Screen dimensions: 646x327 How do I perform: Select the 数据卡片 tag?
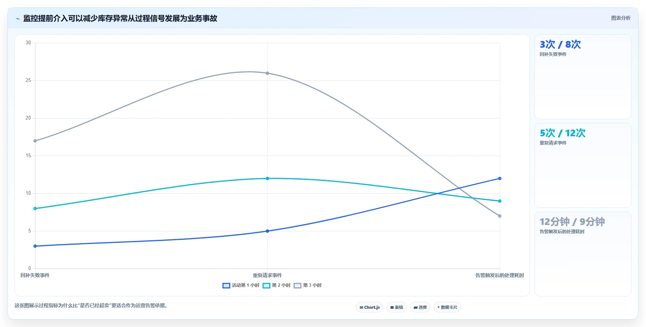tap(447, 307)
